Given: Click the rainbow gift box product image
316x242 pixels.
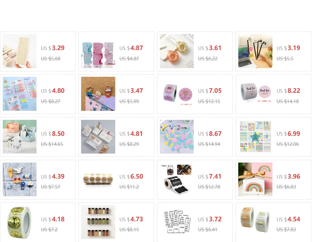Looking at the screenshot, I should (255, 179).
